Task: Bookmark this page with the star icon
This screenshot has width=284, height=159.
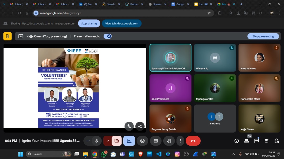Action: click(209, 13)
